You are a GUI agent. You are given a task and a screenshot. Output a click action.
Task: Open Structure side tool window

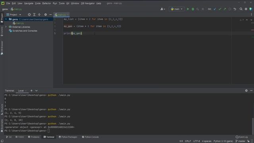[2, 110]
